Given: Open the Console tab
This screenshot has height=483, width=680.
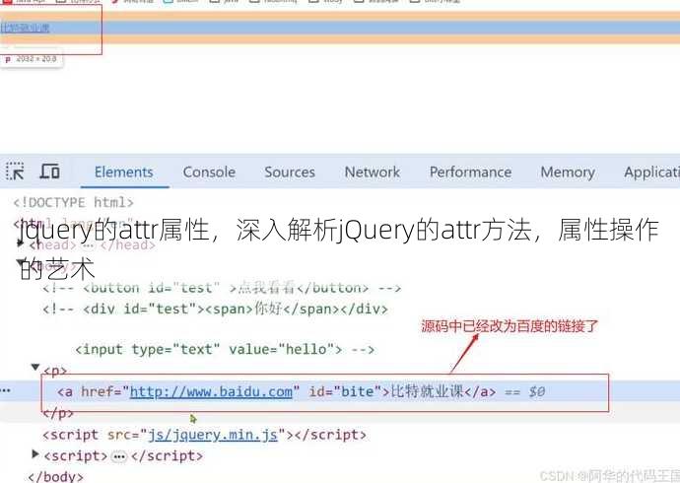Looking at the screenshot, I should click(209, 172).
